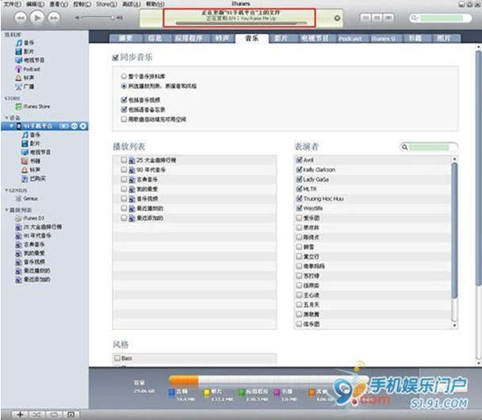The image size is (482, 420).
Task: Uncheck 包括音乐视频 checkbox
Action: click(x=124, y=100)
